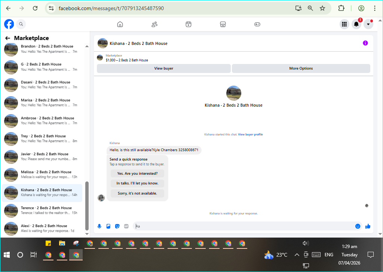Open Ambrose's conversation
Viewport: 383px width, 272px height.
point(42,121)
